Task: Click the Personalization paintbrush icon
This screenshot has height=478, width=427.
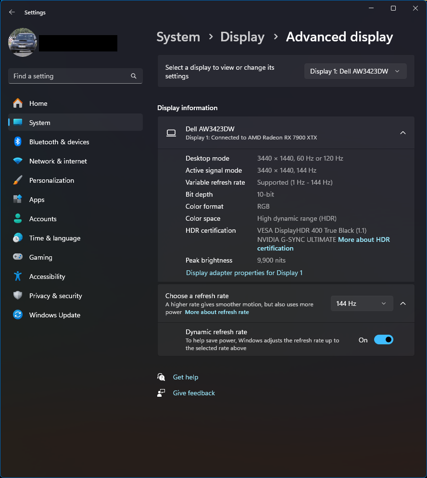Action: click(x=18, y=180)
